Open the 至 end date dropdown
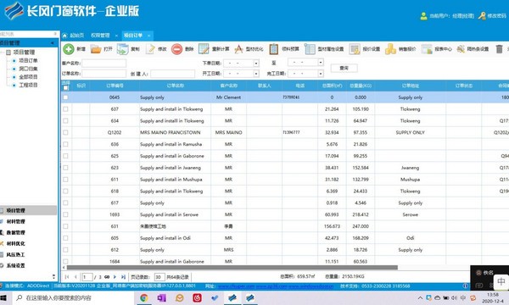Screen dimensions: 509x305 click(x=321, y=62)
